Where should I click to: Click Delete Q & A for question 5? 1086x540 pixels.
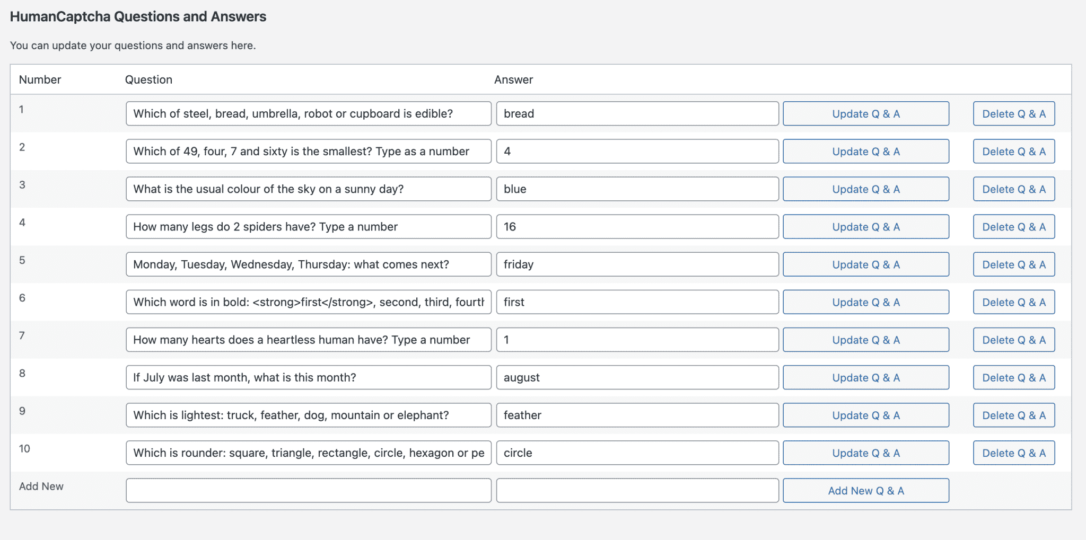(x=1013, y=264)
